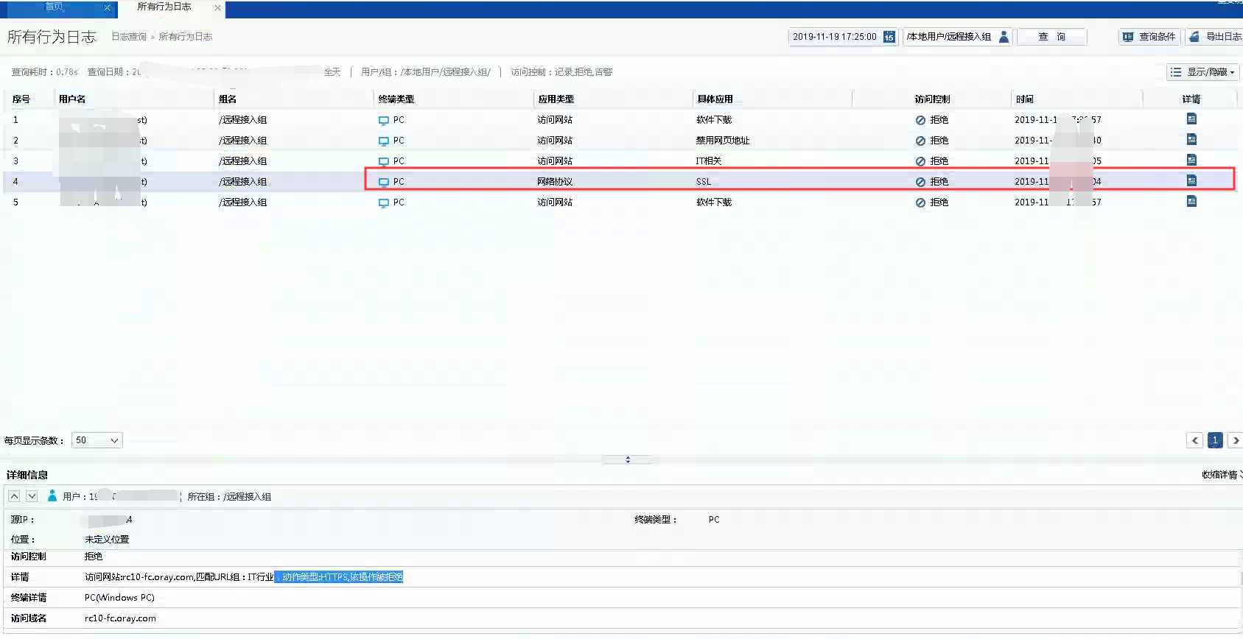This screenshot has width=1243, height=639.
Task: Click PC terminal icon in row 1
Action: coord(383,120)
